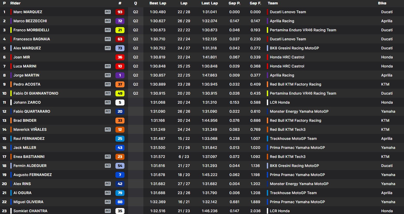The image size is (404, 214).
Task: Click PIT badge next to Alex RINS
Action: click(108, 184)
